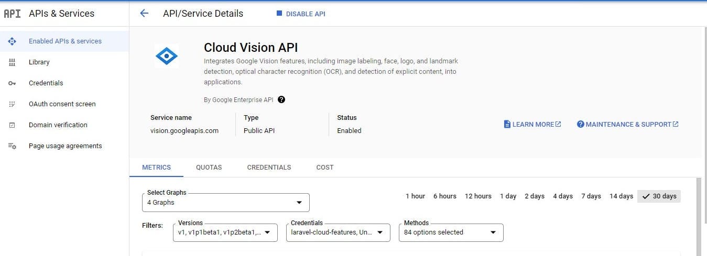Switch to the Cost tab

pyautogui.click(x=325, y=168)
